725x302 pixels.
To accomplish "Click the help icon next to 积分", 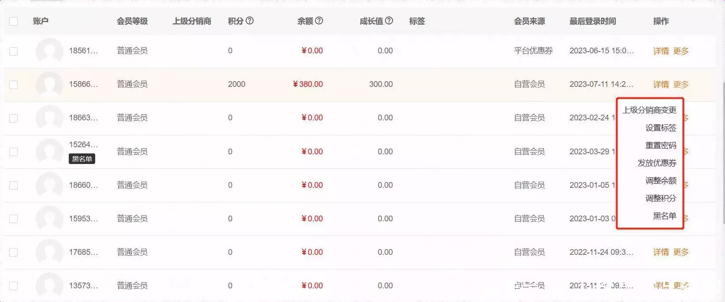I will (249, 21).
